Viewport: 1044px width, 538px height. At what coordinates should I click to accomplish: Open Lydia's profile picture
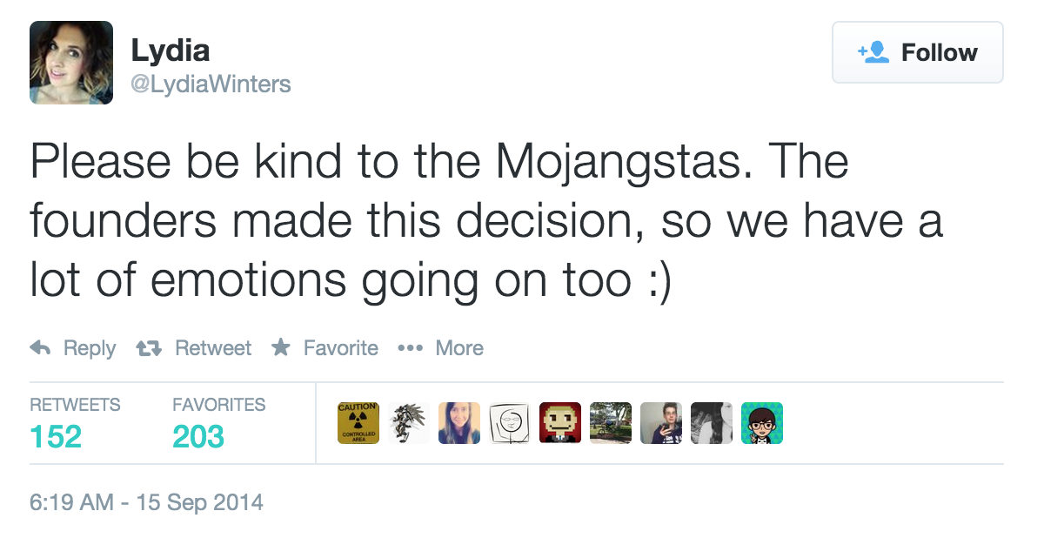pos(71,63)
